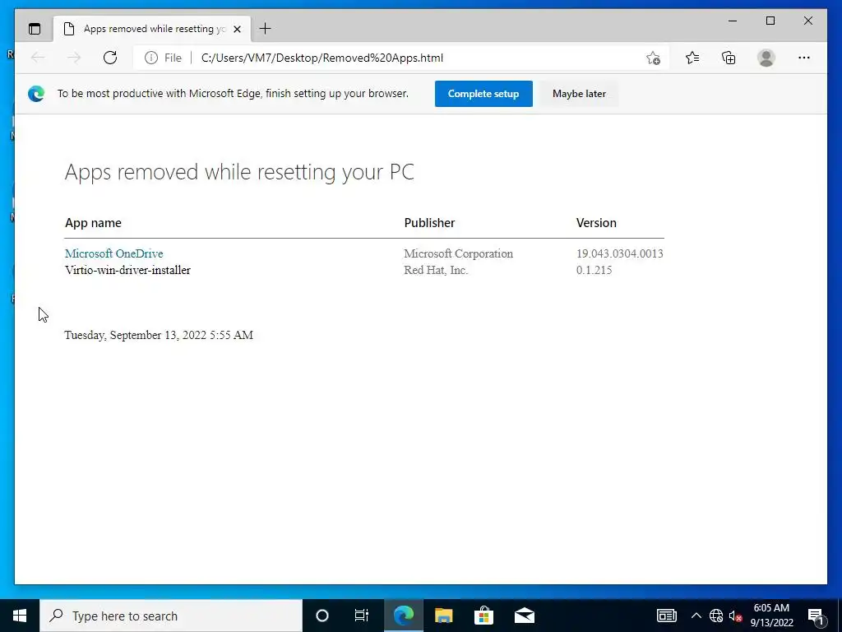
Task: Add this page to favorites star icon
Action: pos(653,58)
